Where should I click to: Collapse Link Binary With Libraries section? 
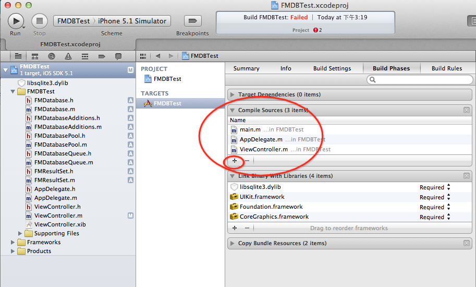232,176
